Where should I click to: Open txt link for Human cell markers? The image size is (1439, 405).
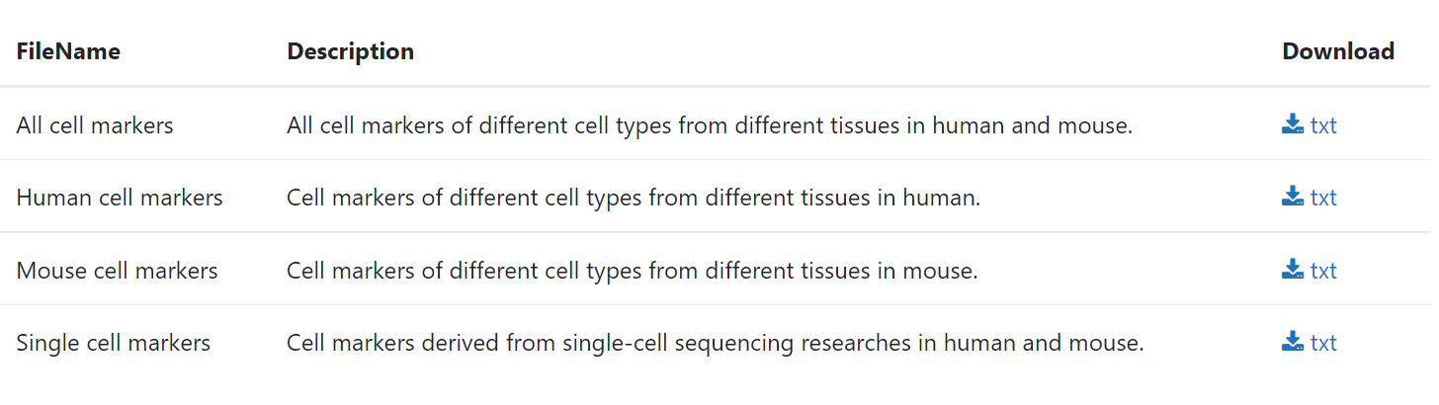pyautogui.click(x=1323, y=198)
